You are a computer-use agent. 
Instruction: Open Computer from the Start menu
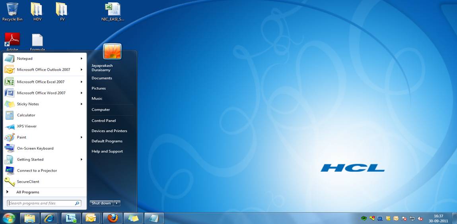[x=101, y=110]
